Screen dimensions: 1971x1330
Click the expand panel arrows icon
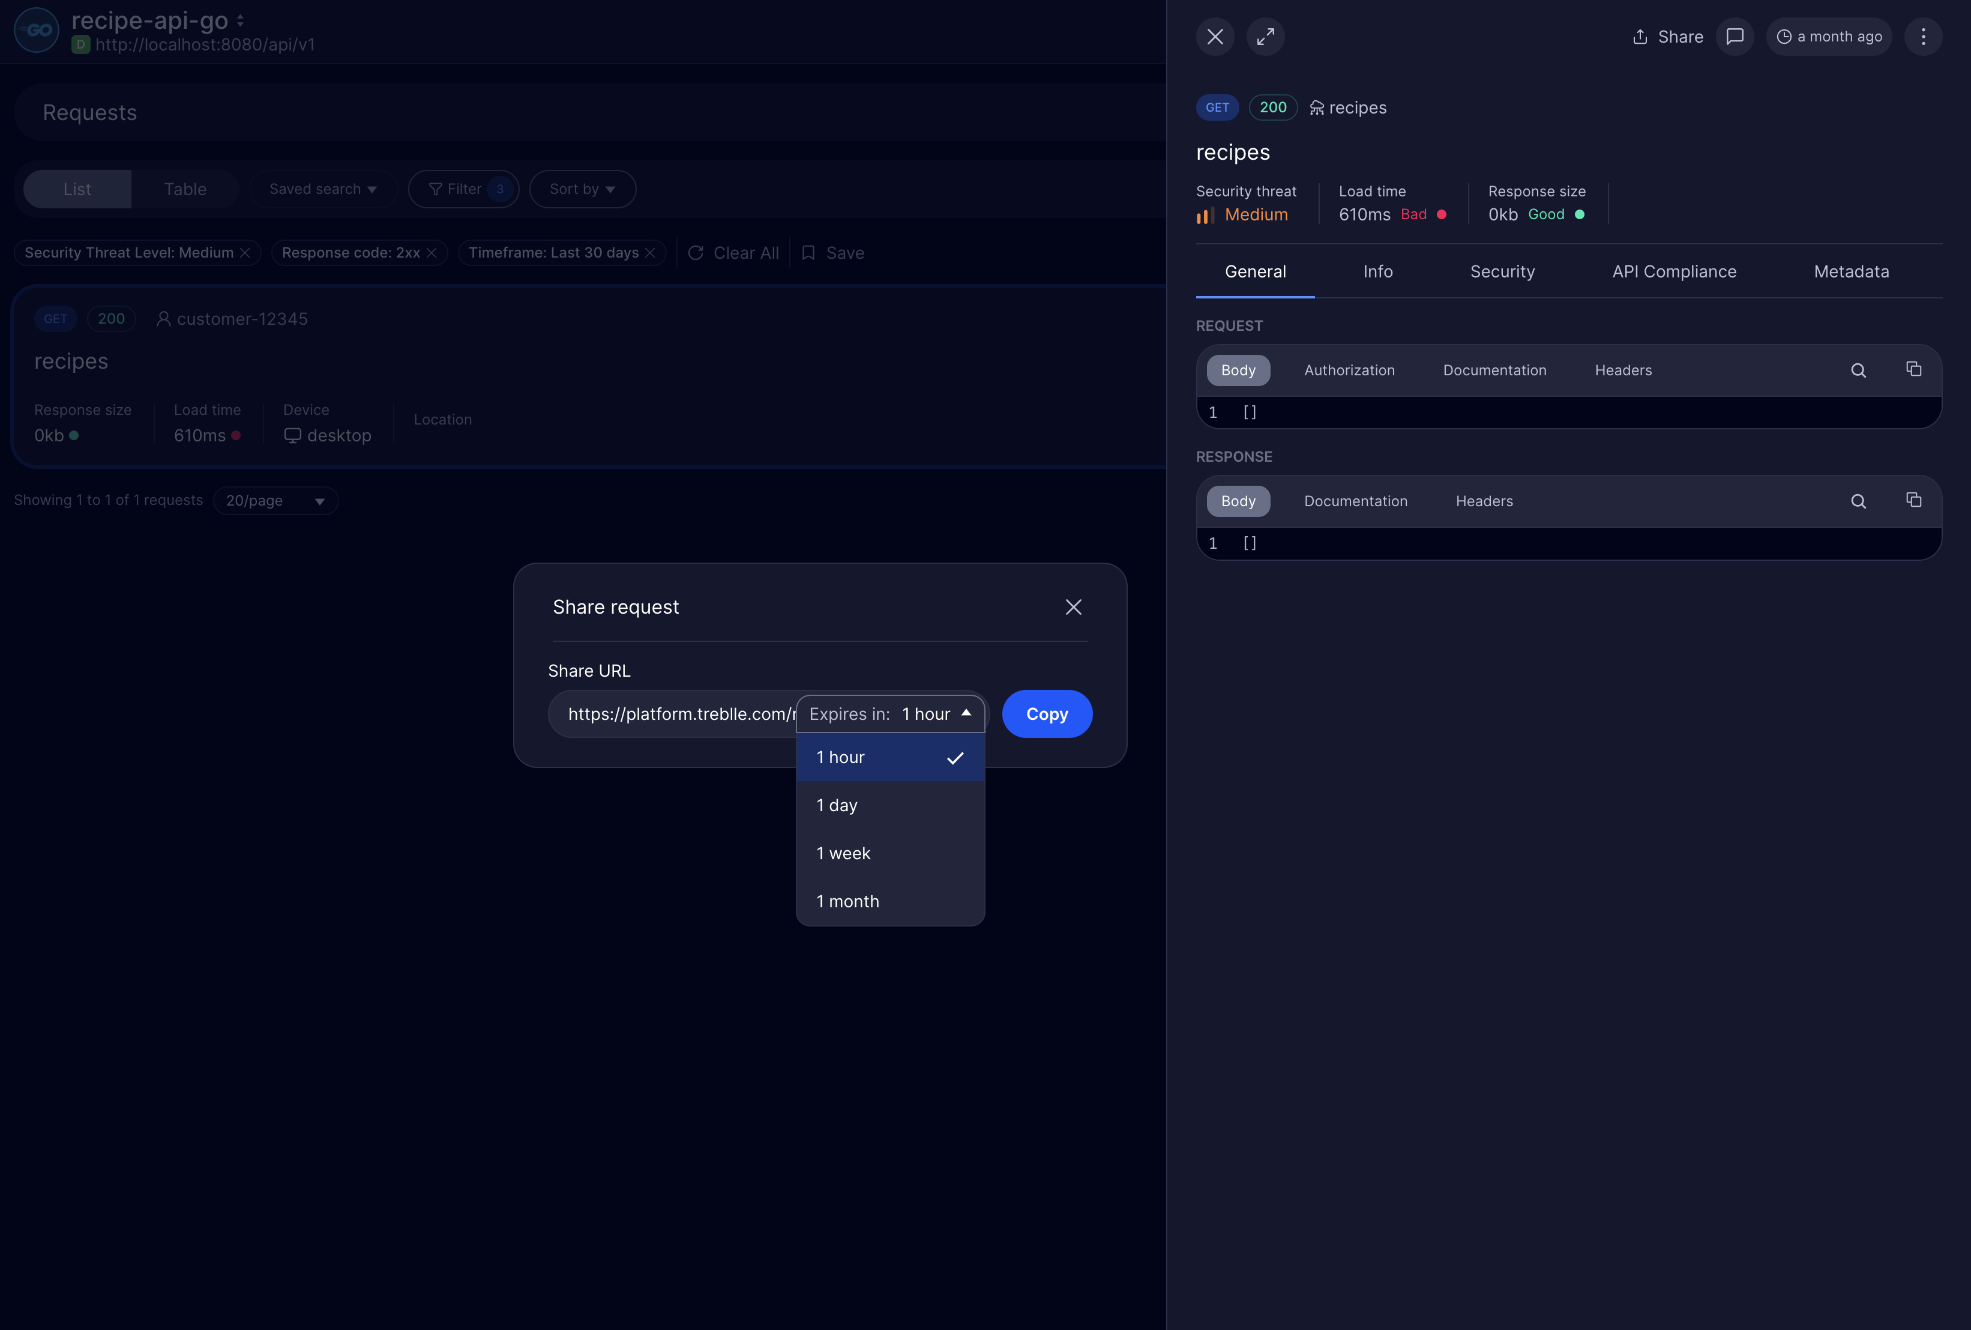pyautogui.click(x=1265, y=37)
